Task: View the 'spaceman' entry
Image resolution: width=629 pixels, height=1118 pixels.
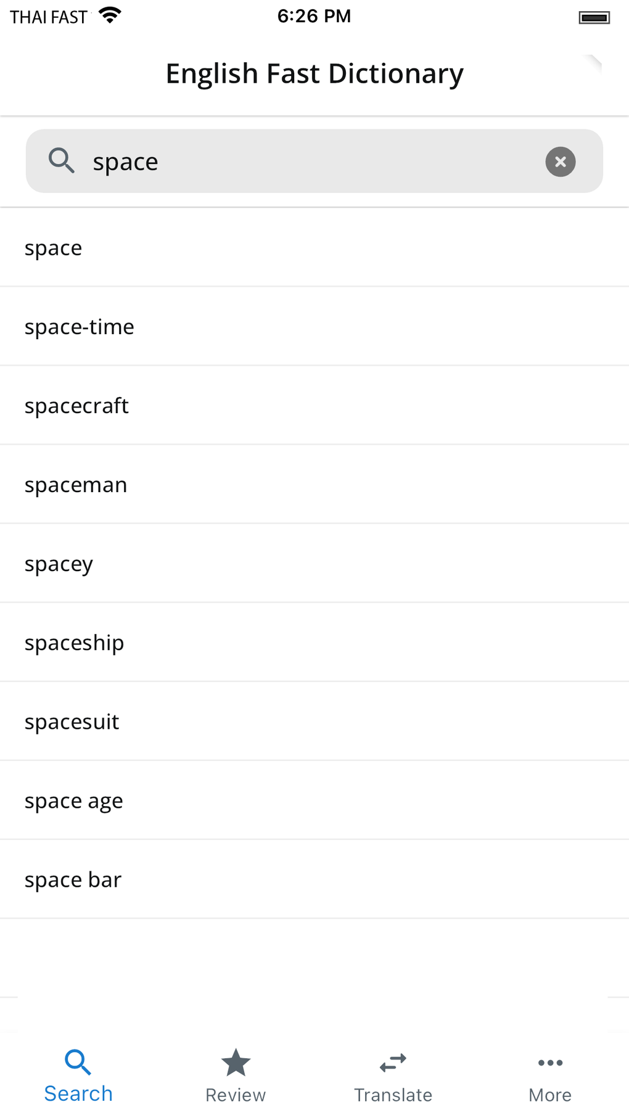Action: point(76,485)
